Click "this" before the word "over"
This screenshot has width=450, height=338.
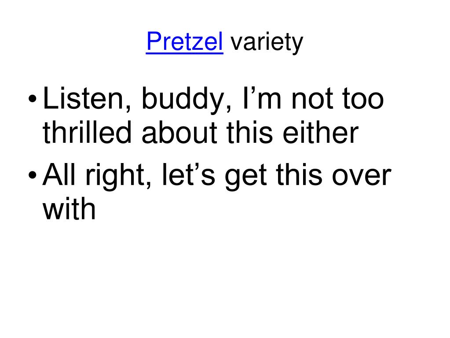(x=299, y=174)
